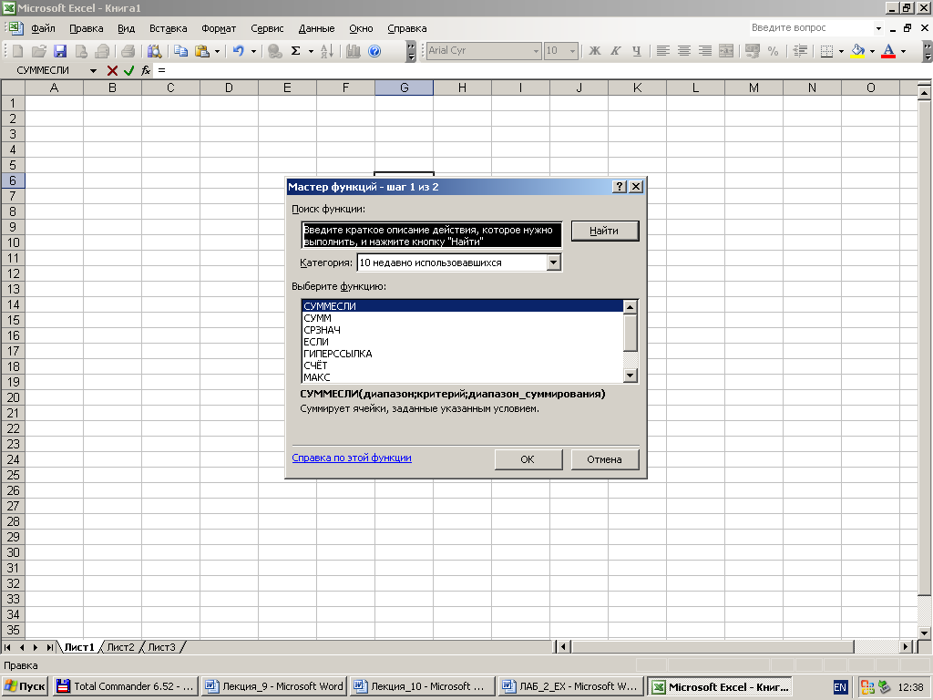Expand the AutoSum functions dropdown arrow
This screenshot has width=933, height=700.
pyautogui.click(x=311, y=51)
